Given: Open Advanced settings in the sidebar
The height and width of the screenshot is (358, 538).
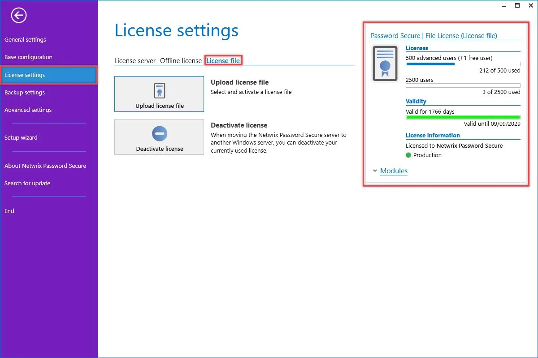Looking at the screenshot, I should (x=28, y=110).
